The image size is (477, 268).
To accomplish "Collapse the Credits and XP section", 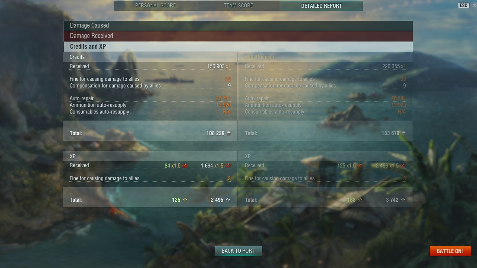I will [238, 47].
